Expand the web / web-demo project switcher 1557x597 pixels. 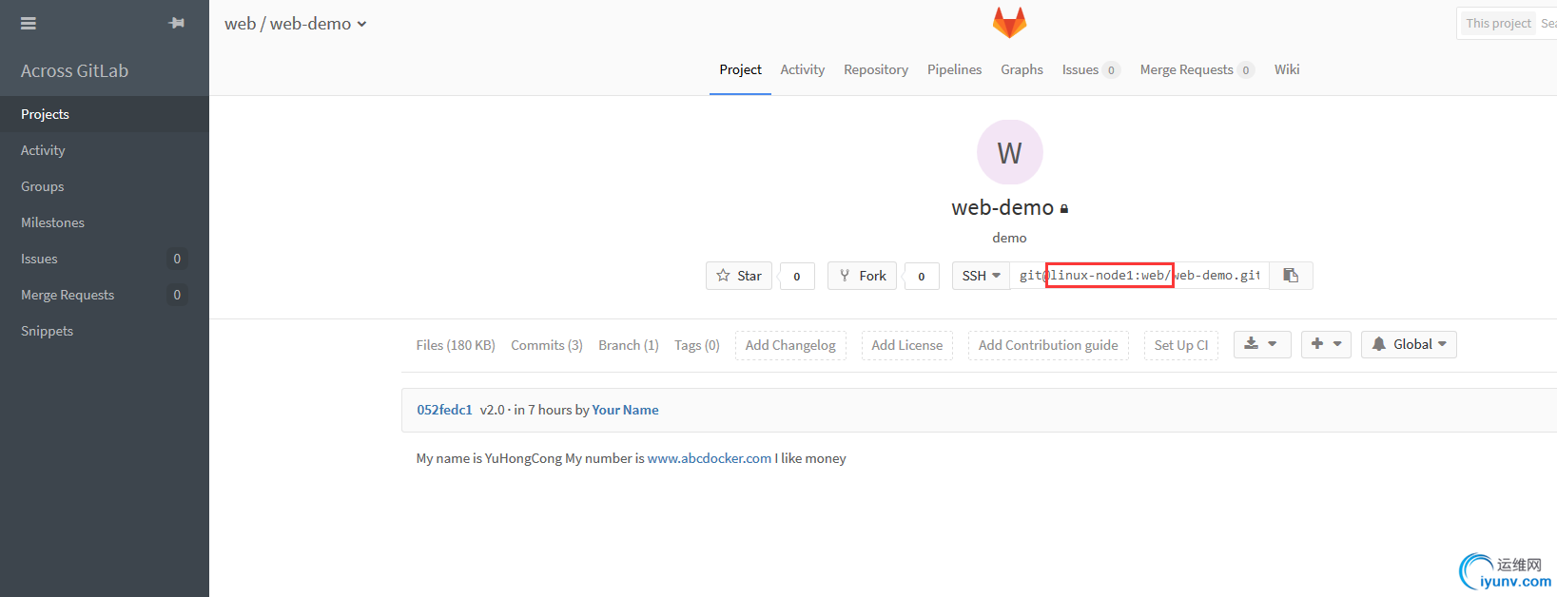click(295, 24)
